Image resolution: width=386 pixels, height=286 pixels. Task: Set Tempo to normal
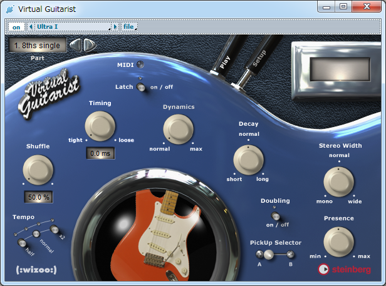(36, 233)
